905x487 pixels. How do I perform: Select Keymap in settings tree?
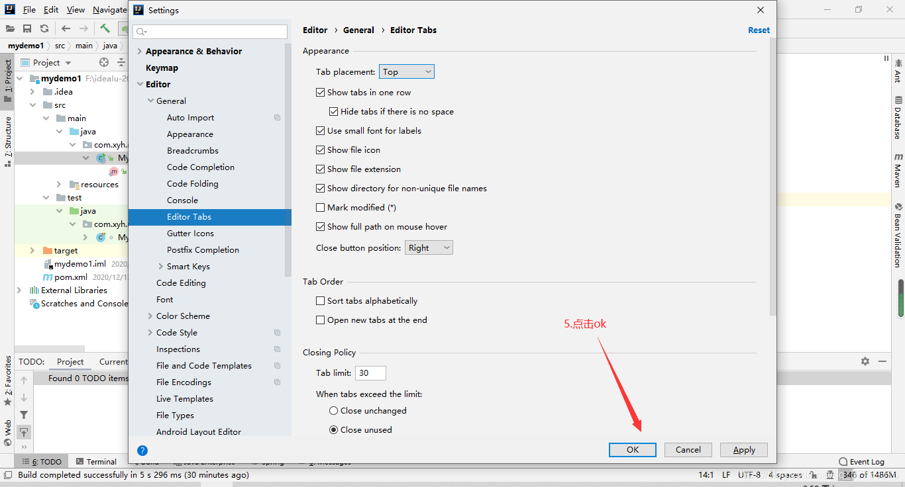click(162, 68)
